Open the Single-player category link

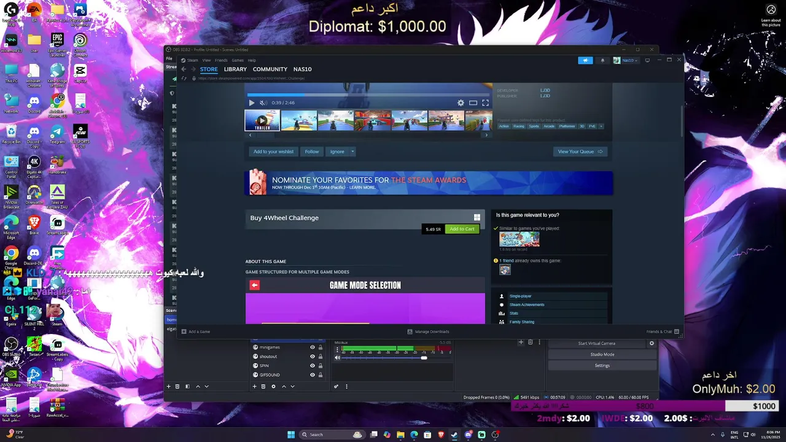point(520,296)
